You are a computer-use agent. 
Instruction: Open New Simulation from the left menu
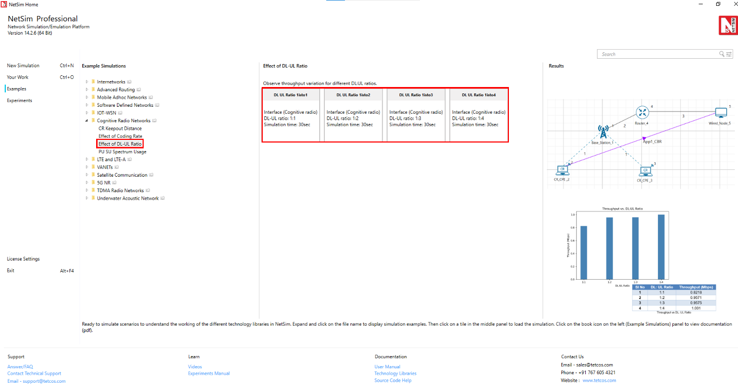pyautogui.click(x=23, y=66)
